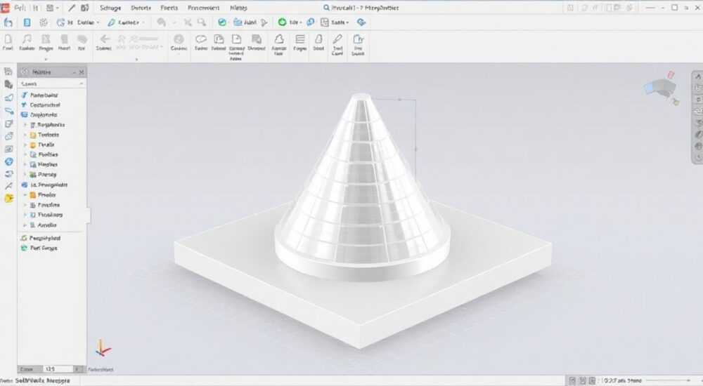Image resolution: width=703 pixels, height=386 pixels.
Task: Open the first menu "Schrage" in the menu bar
Action: pos(110,8)
